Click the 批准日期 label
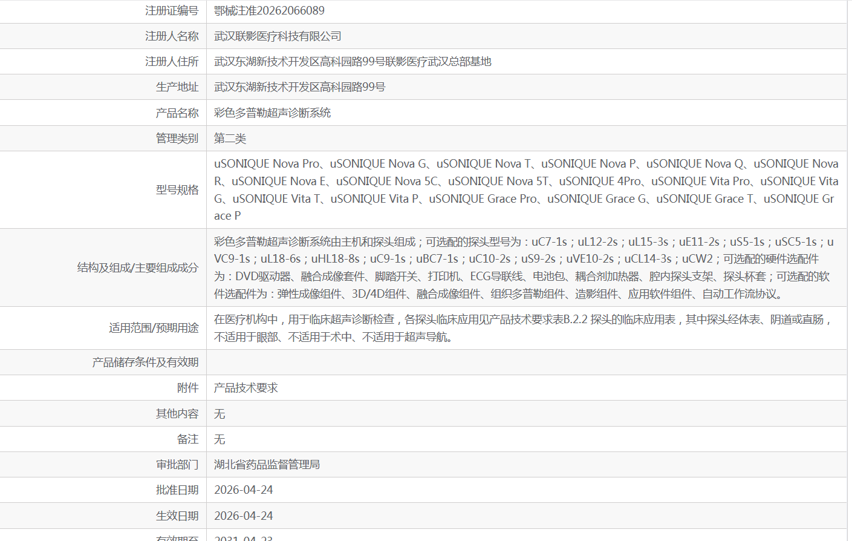The height and width of the screenshot is (541, 852). point(177,490)
